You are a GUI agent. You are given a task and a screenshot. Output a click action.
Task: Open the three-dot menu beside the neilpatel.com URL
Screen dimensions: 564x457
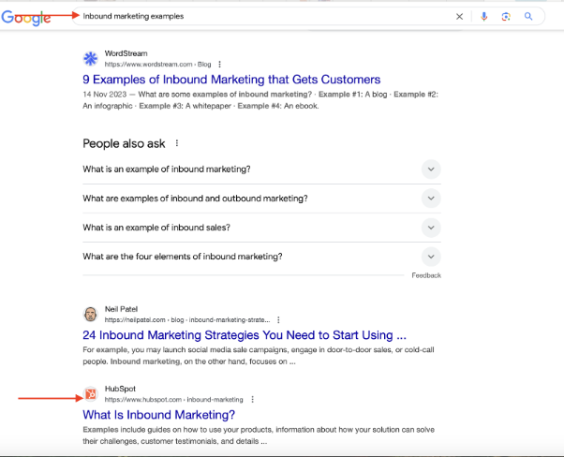point(278,319)
